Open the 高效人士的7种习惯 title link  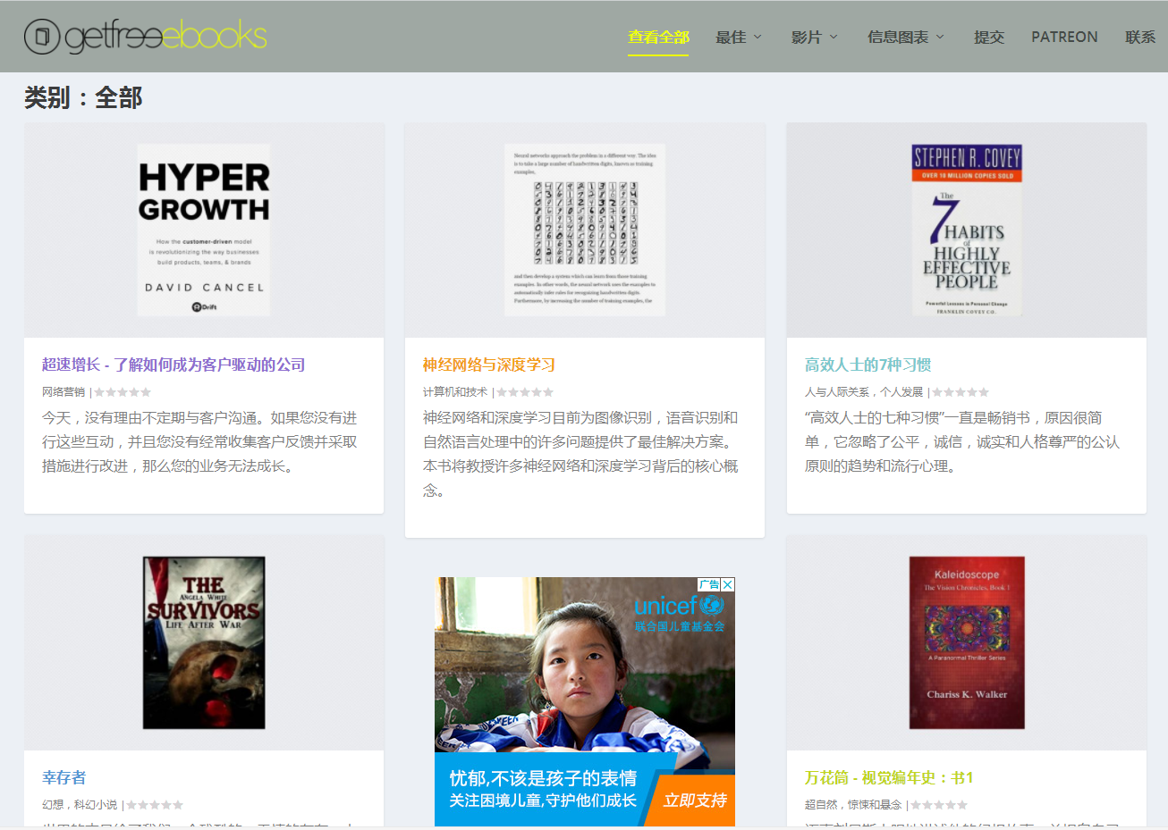click(x=868, y=365)
